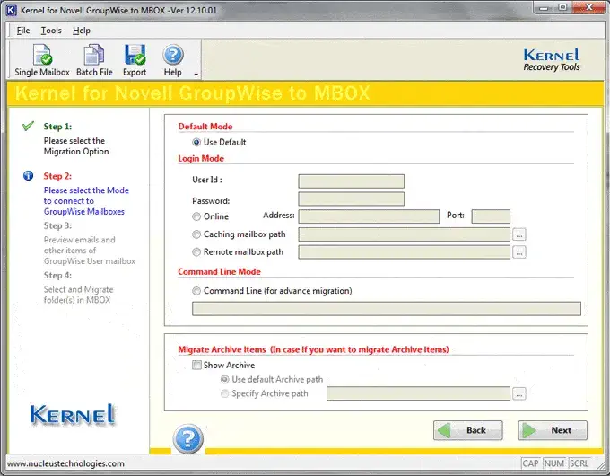Click the CAP indicator in status bar

(530, 463)
